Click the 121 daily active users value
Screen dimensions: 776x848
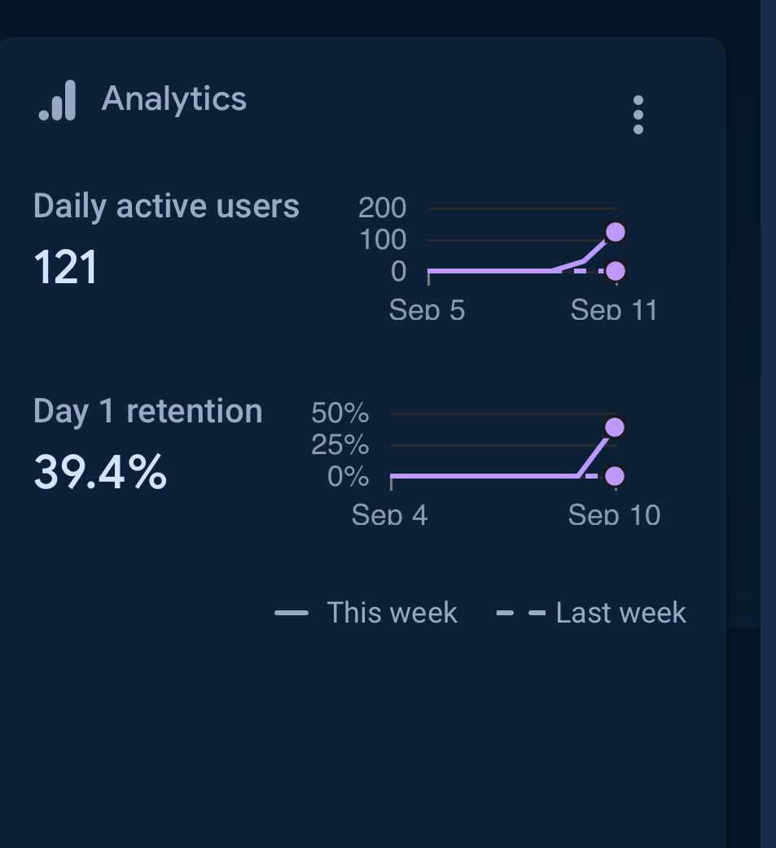pyautogui.click(x=65, y=267)
